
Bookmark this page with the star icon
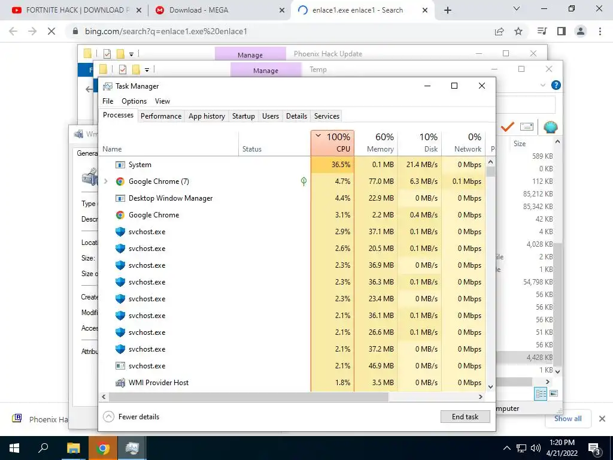point(518,31)
